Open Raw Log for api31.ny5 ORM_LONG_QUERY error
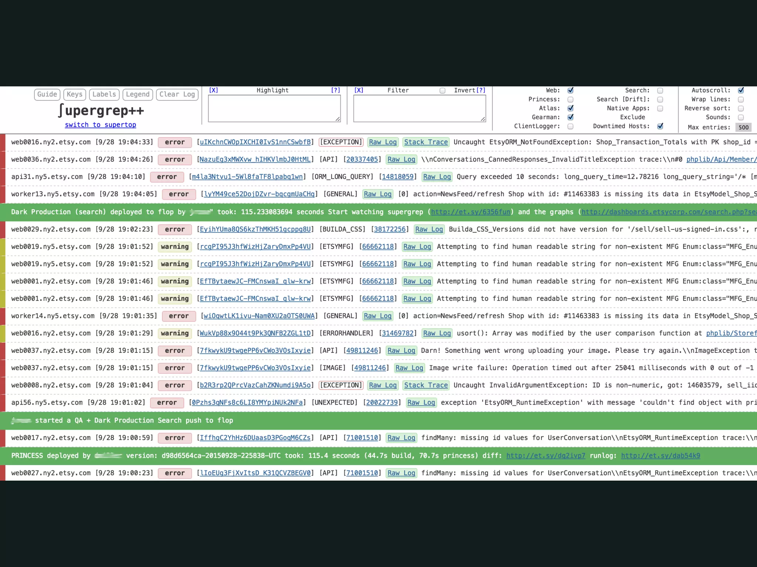Viewport: 757px width, 567px height. [x=437, y=177]
